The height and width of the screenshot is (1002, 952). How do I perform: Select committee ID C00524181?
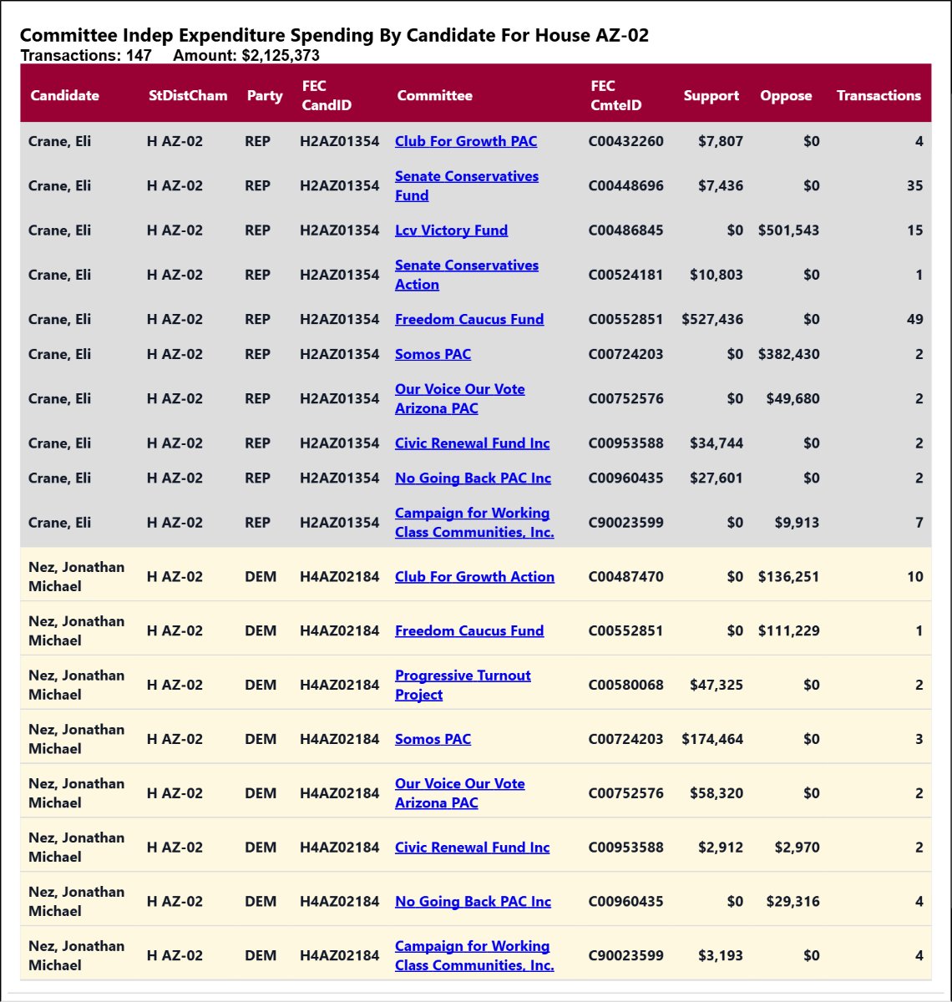[626, 275]
